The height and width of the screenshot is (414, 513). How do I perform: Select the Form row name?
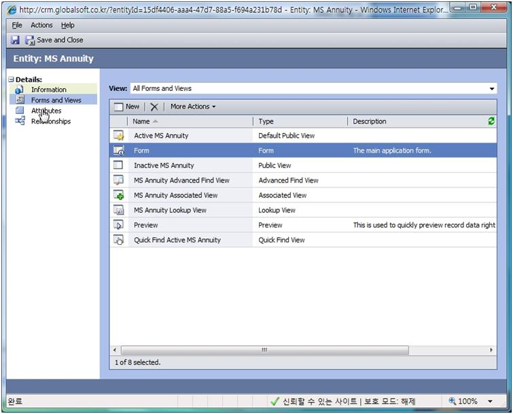coord(141,151)
